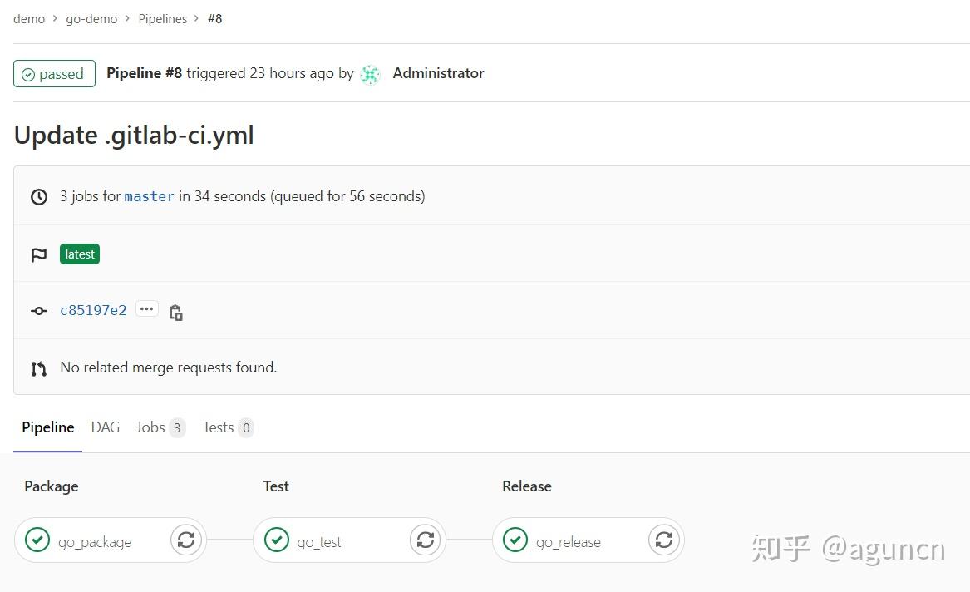This screenshot has width=970, height=592.
Task: Open commit c85197e2
Action: point(92,309)
